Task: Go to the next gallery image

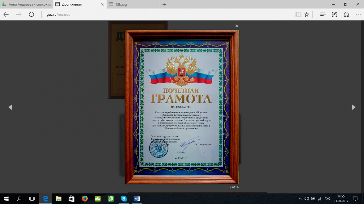Action: (353, 107)
